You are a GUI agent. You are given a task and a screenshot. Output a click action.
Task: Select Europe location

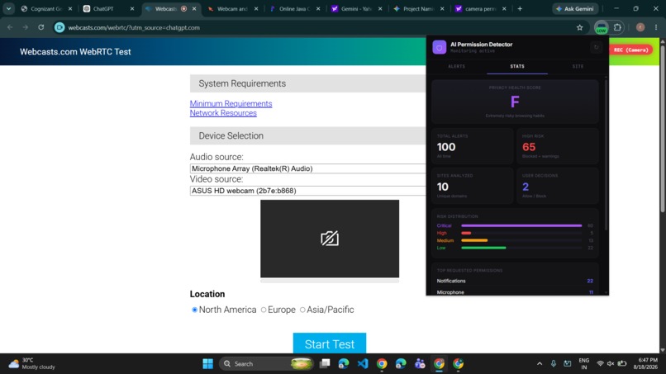click(x=264, y=310)
